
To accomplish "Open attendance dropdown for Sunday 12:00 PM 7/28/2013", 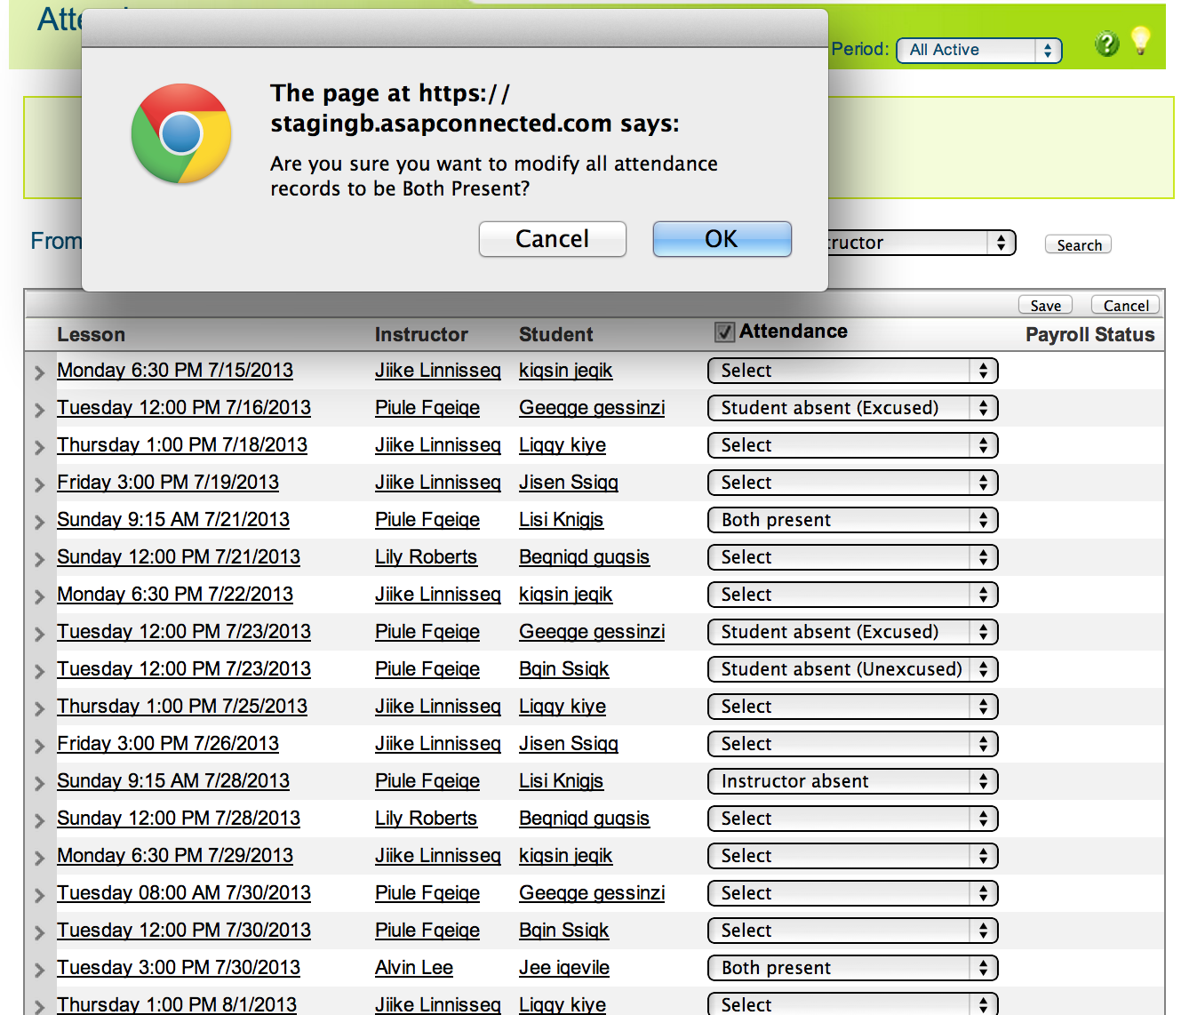I will [x=853, y=819].
